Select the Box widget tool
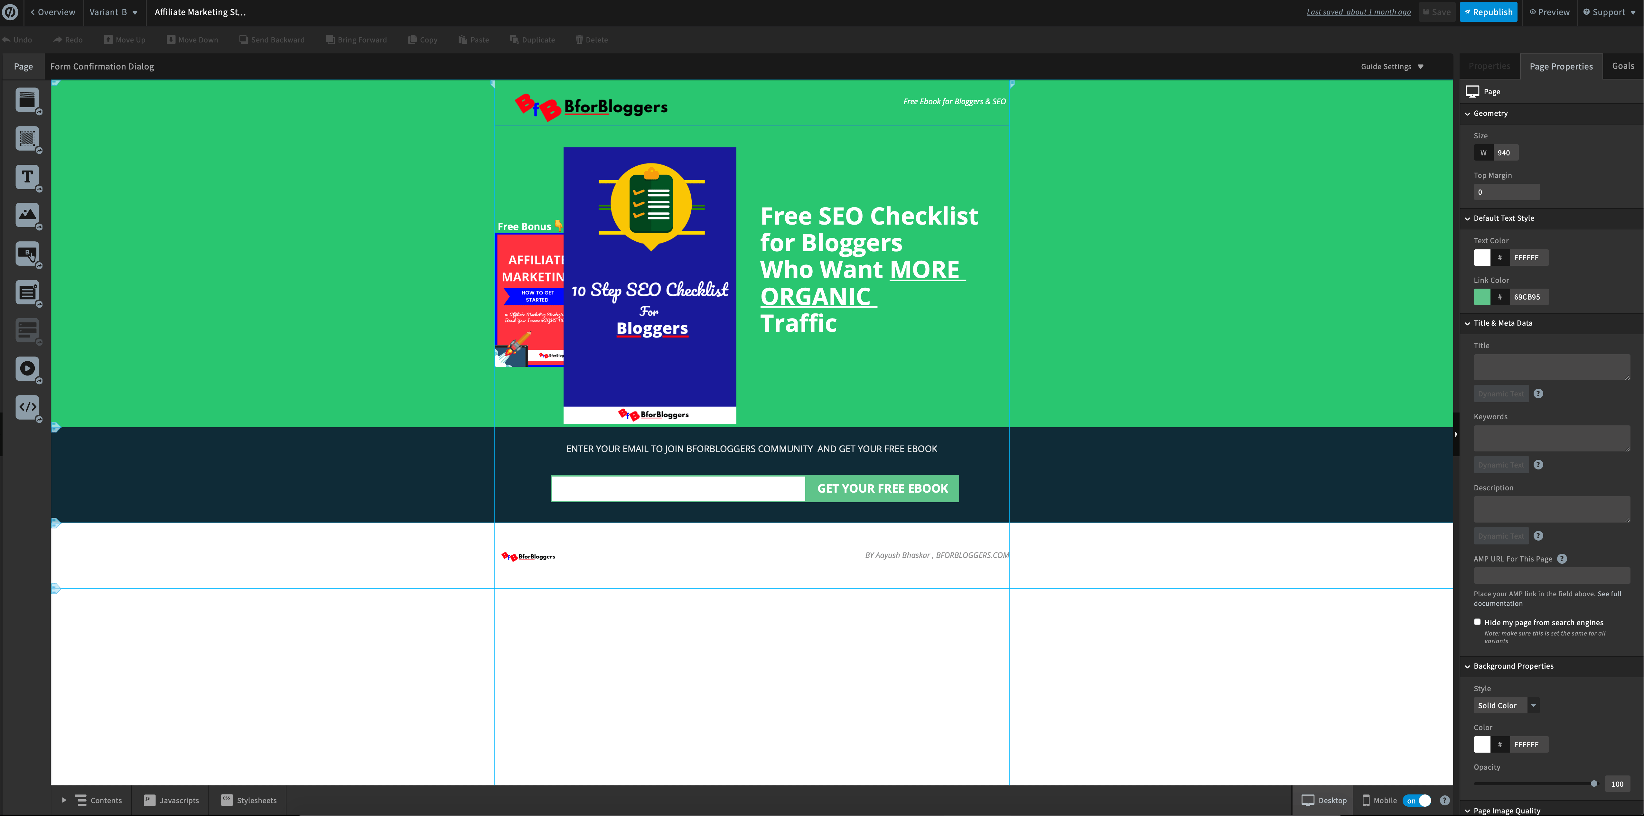 (27, 138)
